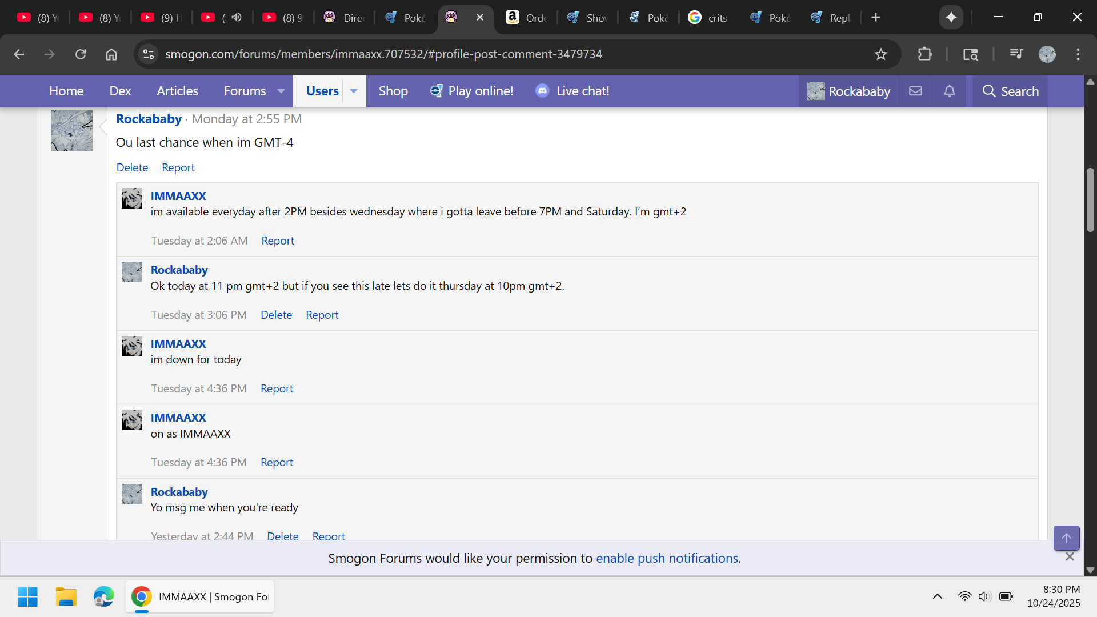Viewport: 1097px width, 617px height.
Task: Open the system volume control in the tray
Action: click(x=983, y=596)
